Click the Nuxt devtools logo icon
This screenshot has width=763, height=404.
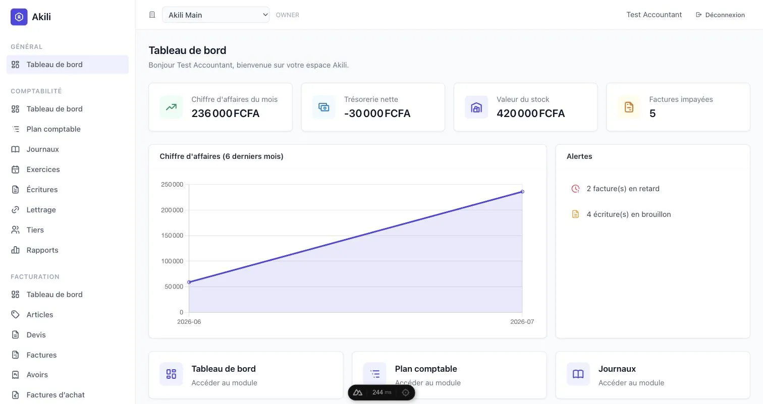(358, 392)
